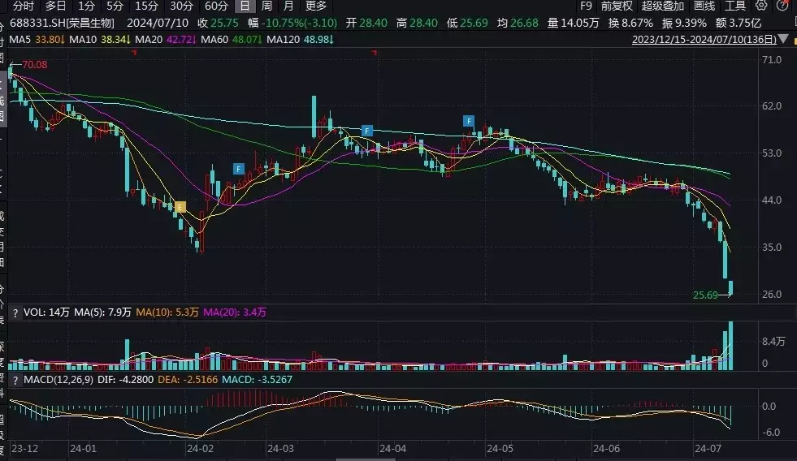The height and width of the screenshot is (461, 797).
Task: Open the chart settings gear icon
Action: coord(761,6)
